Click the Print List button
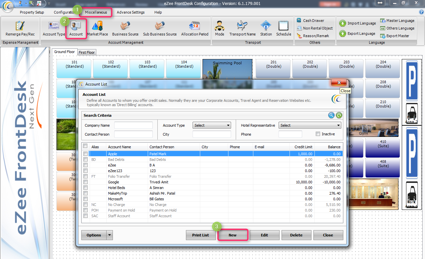 (x=201, y=235)
